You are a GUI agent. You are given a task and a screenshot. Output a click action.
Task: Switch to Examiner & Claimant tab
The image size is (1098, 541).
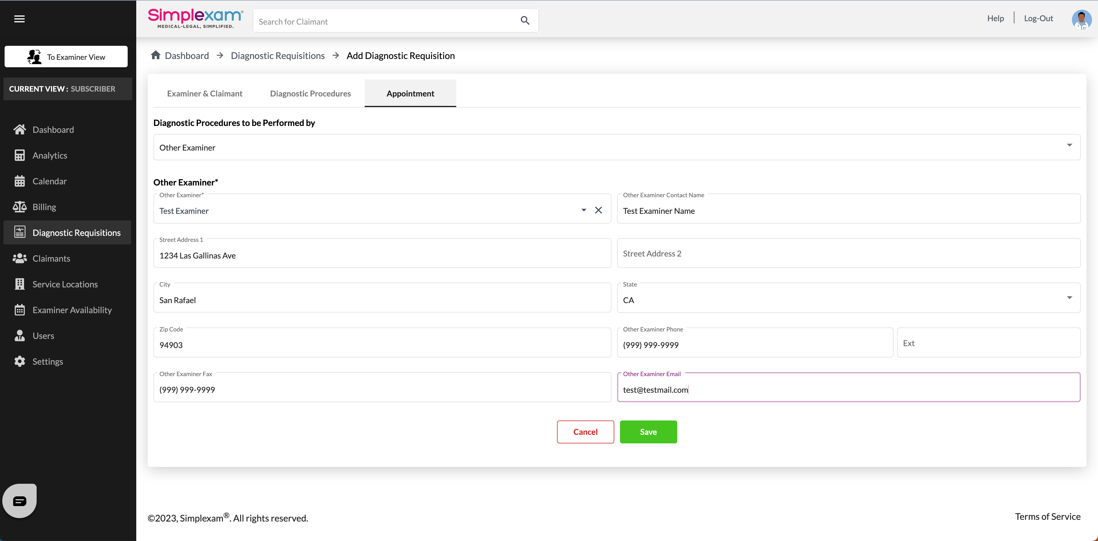point(205,93)
